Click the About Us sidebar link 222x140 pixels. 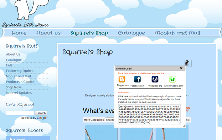point(13,54)
